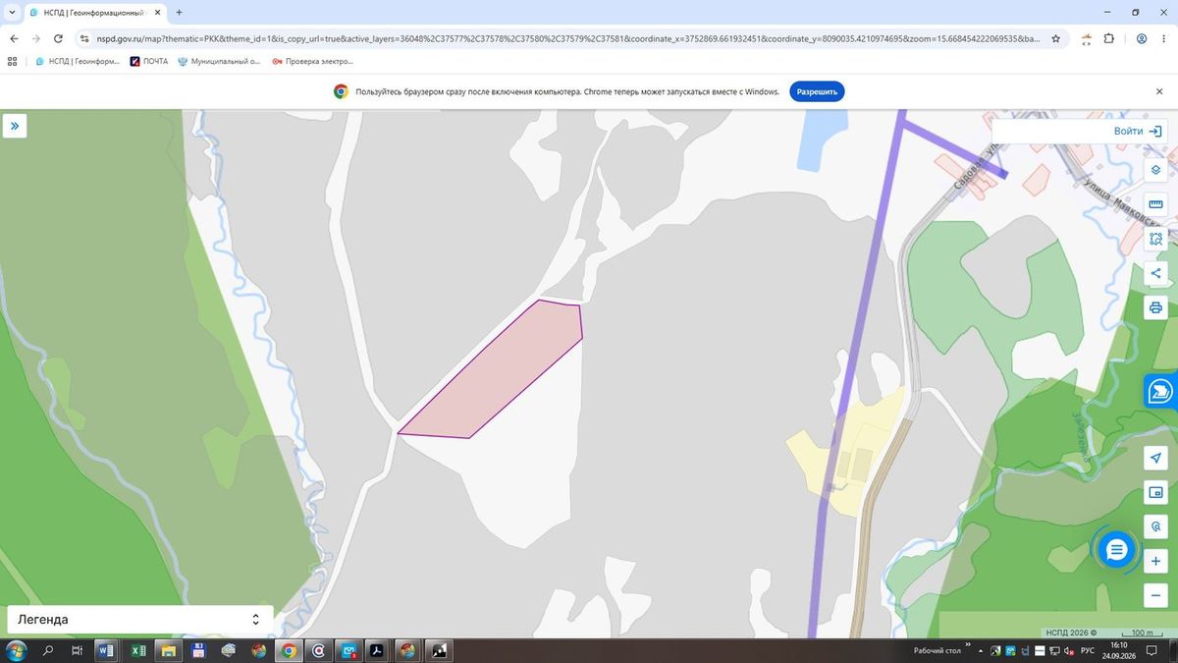Zoom in with the plus button
The height and width of the screenshot is (663, 1178).
1155,561
